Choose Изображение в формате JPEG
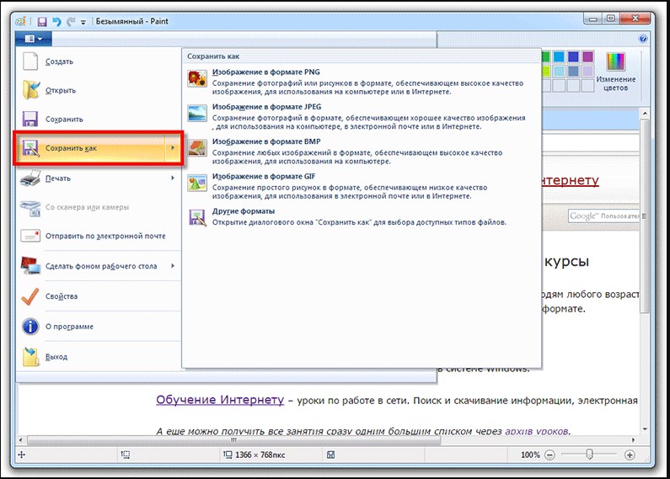This screenshot has height=479, width=670. pyautogui.click(x=361, y=116)
